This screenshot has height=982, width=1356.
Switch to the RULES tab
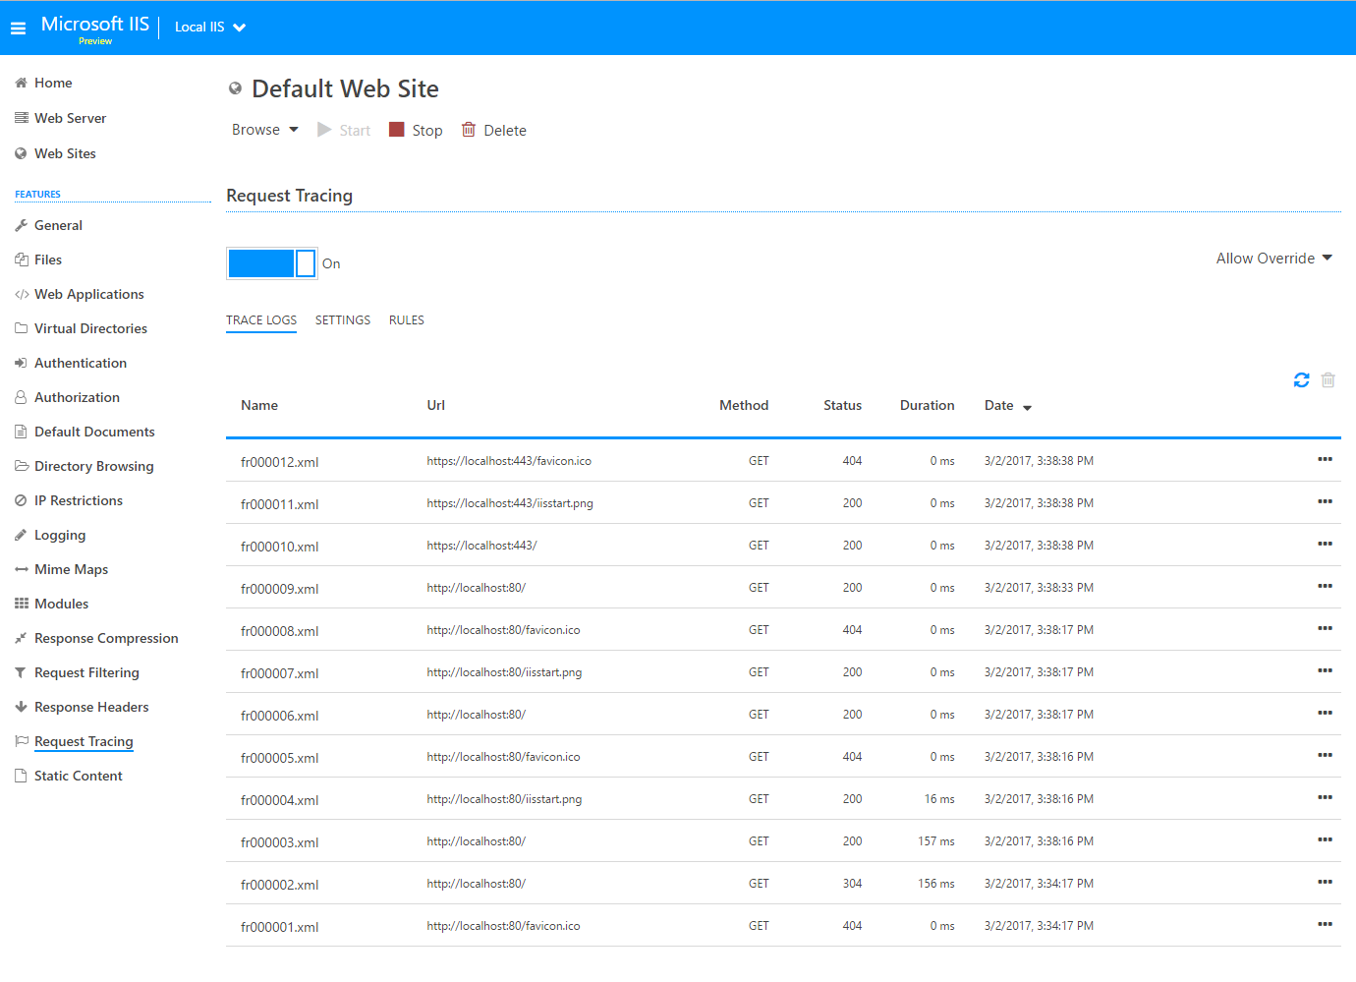407,320
